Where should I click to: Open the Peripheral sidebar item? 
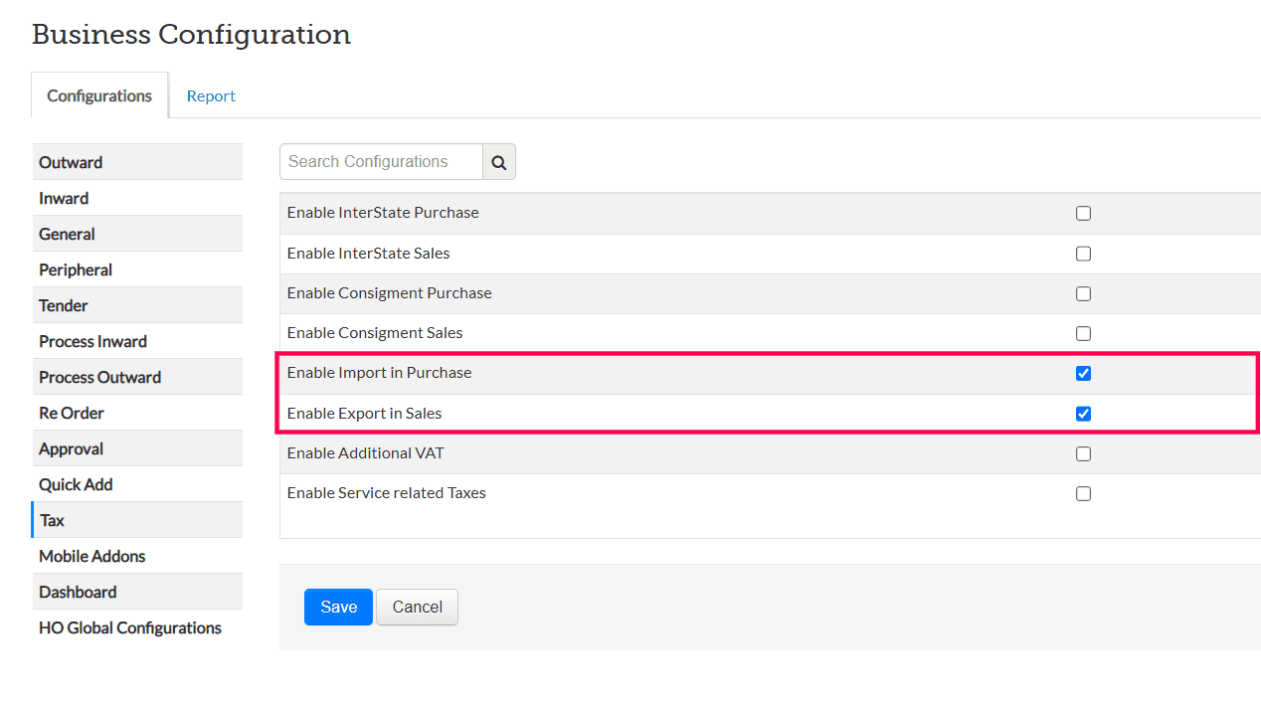76,269
